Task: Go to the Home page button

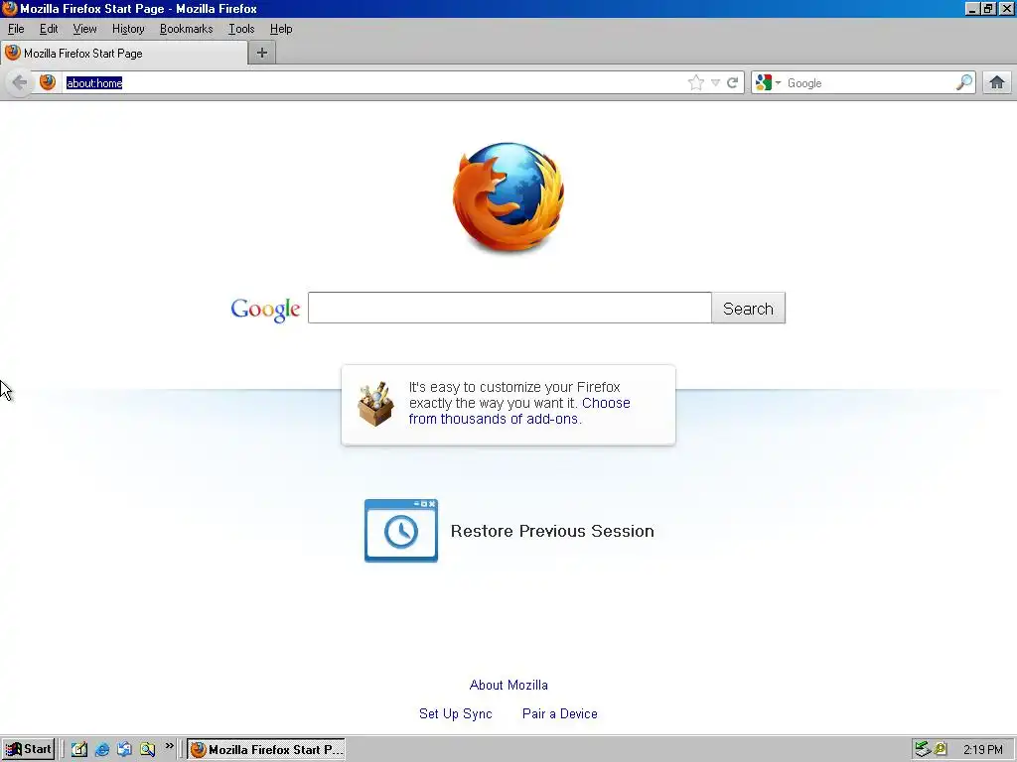Action: 997,82
